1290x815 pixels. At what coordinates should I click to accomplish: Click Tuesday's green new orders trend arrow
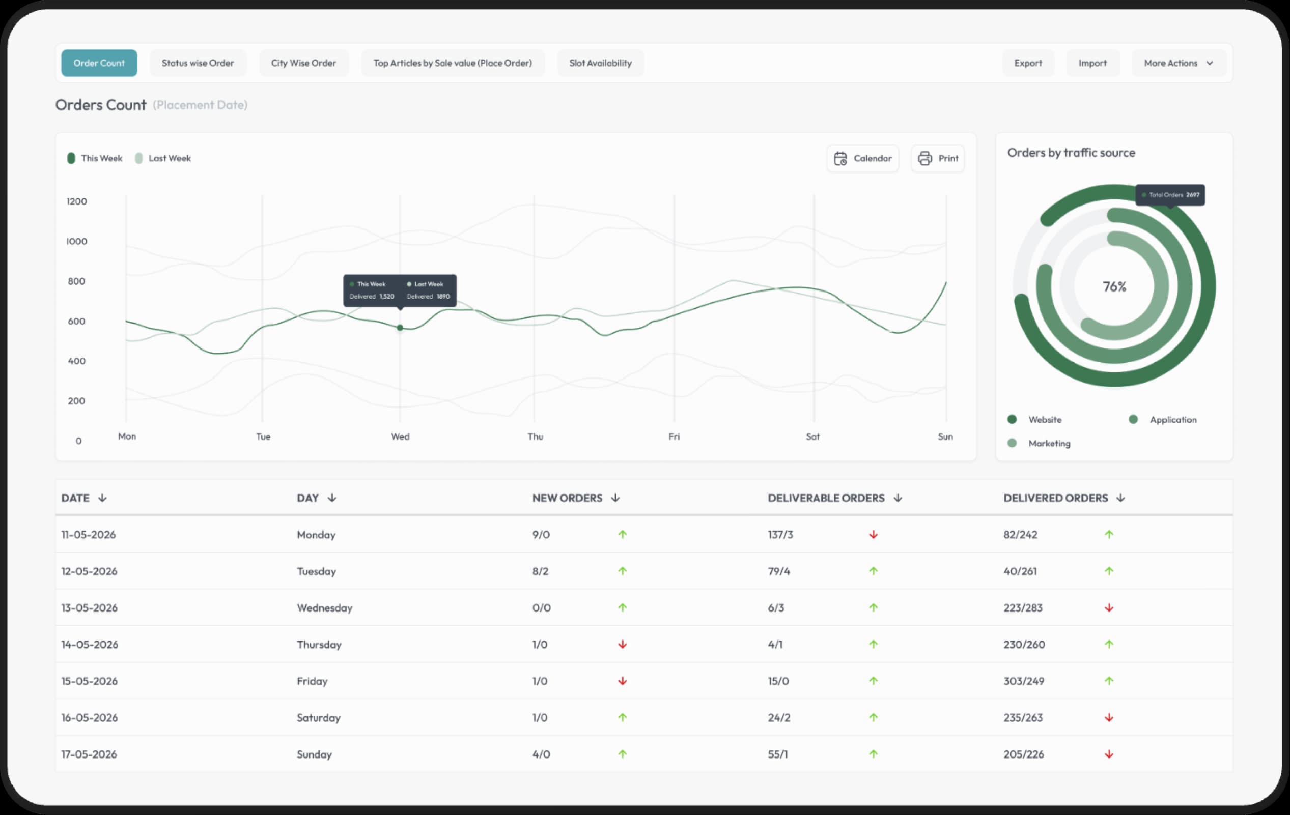click(x=622, y=571)
